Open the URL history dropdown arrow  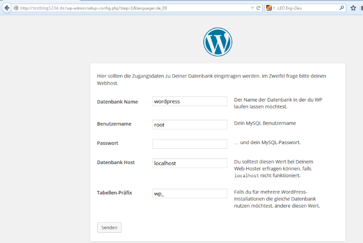coord(252,8)
